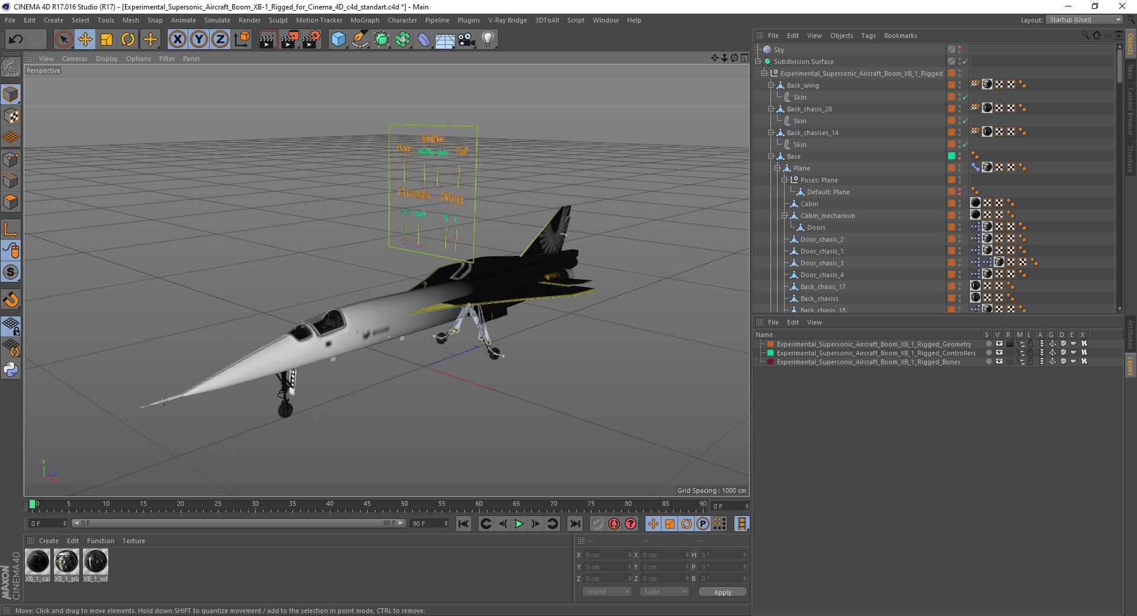Open the Layout dropdown Startup (User)

click(x=1084, y=20)
